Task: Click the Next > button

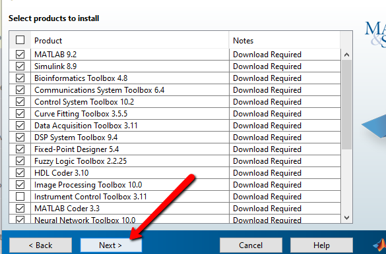Action: [111, 245]
